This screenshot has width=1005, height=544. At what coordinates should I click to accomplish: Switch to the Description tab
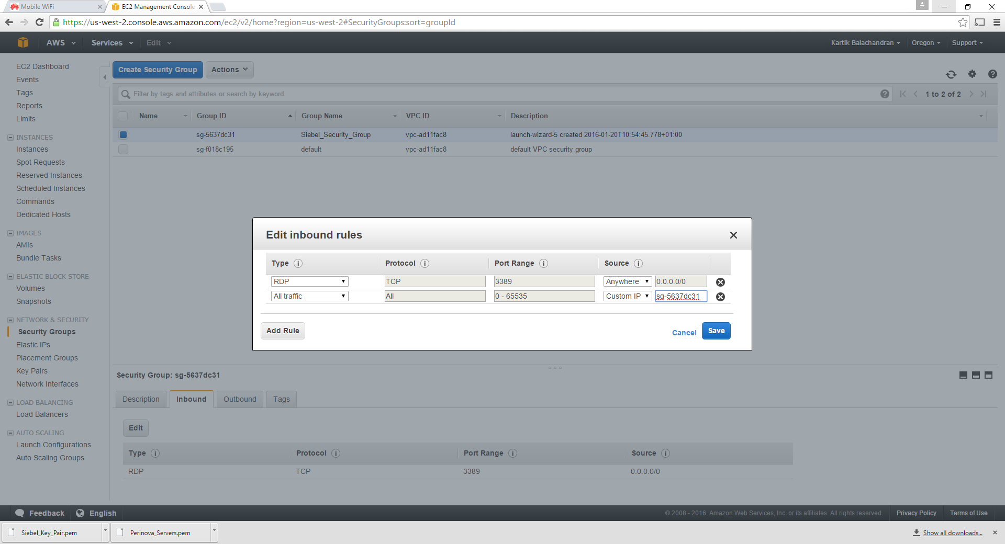(141, 399)
